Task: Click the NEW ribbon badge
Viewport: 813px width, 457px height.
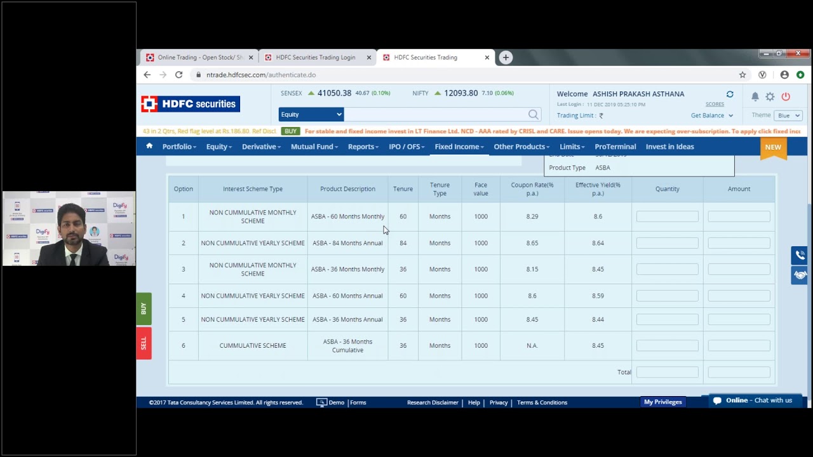Action: coord(773,147)
